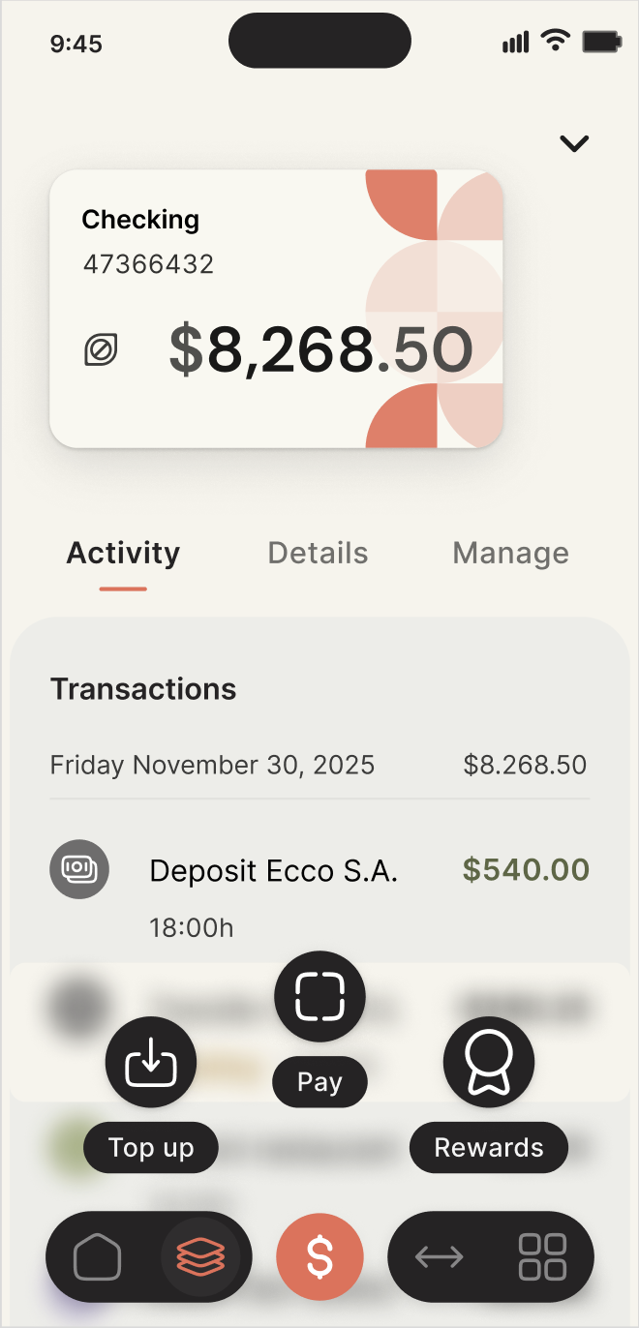This screenshot has height=1328, width=639.
Task: Open the Deposit Ecco S.A. transaction
Action: tap(273, 871)
